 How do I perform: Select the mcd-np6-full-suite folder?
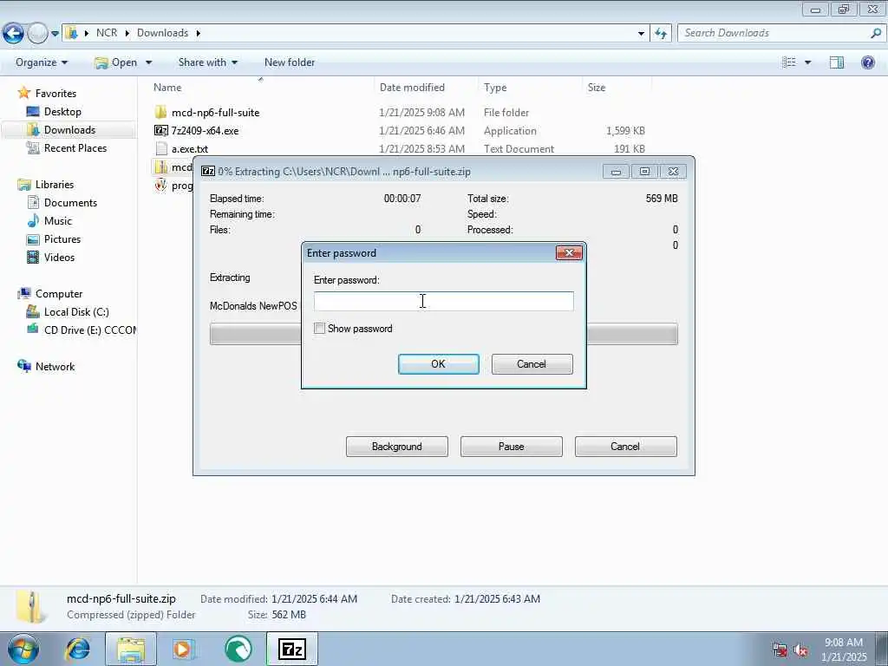coord(215,112)
